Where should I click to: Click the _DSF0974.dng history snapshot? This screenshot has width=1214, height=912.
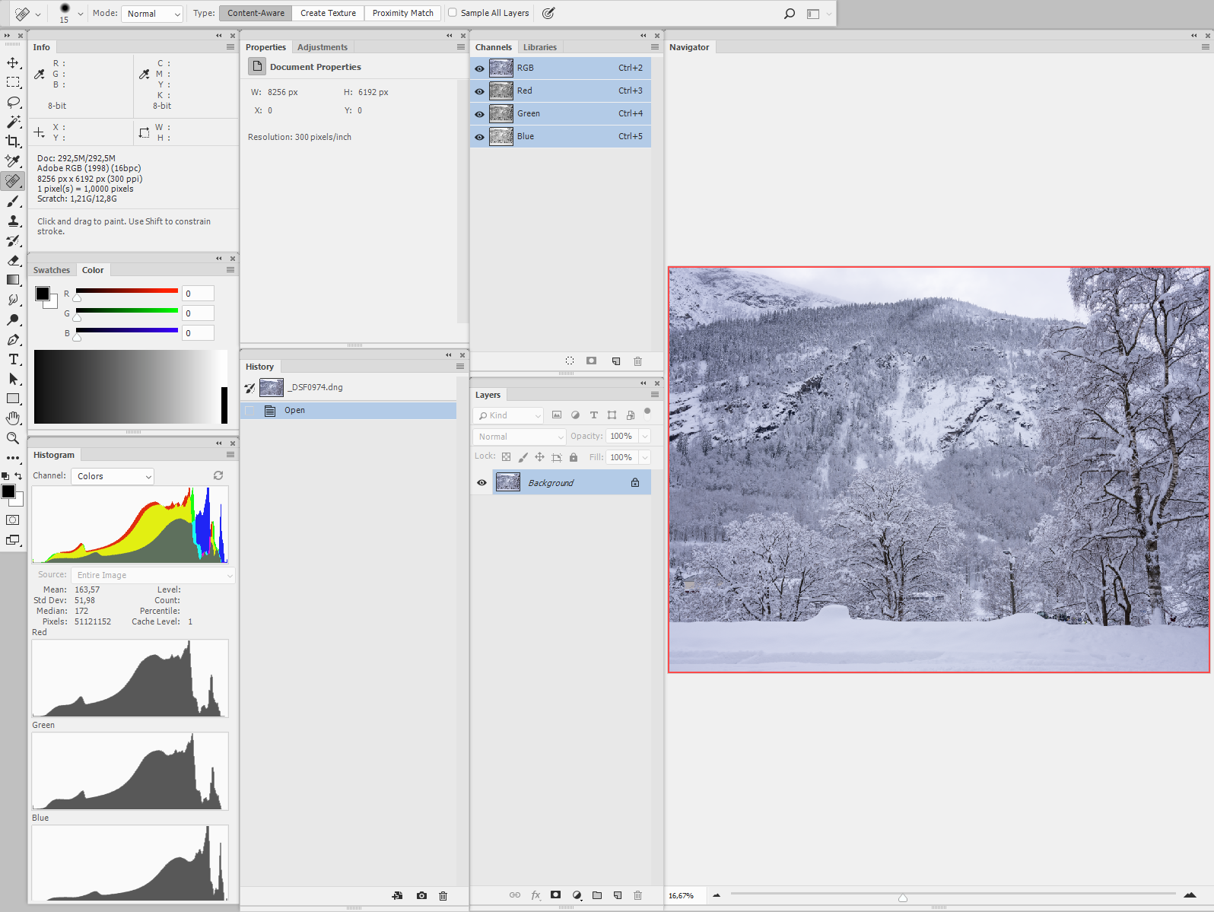pyautogui.click(x=348, y=388)
